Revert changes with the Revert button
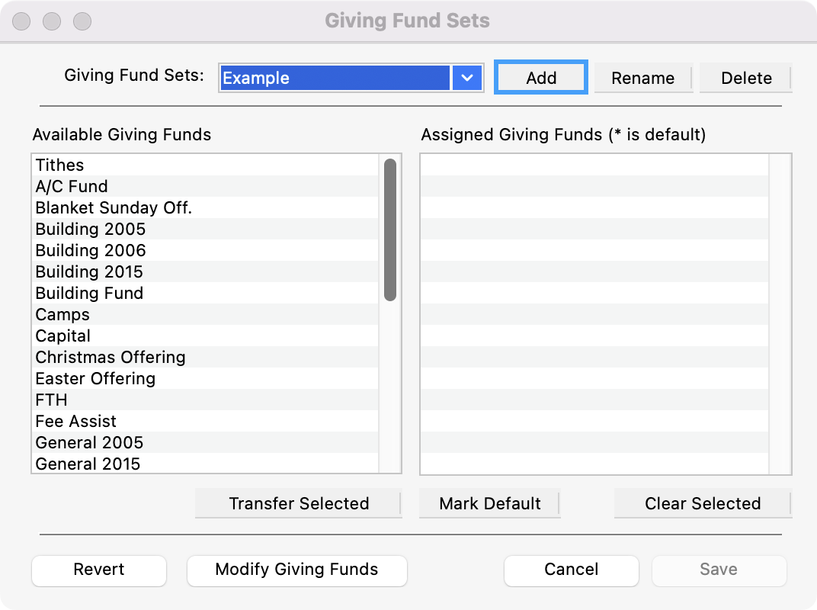The height and width of the screenshot is (610, 817). coord(99,570)
